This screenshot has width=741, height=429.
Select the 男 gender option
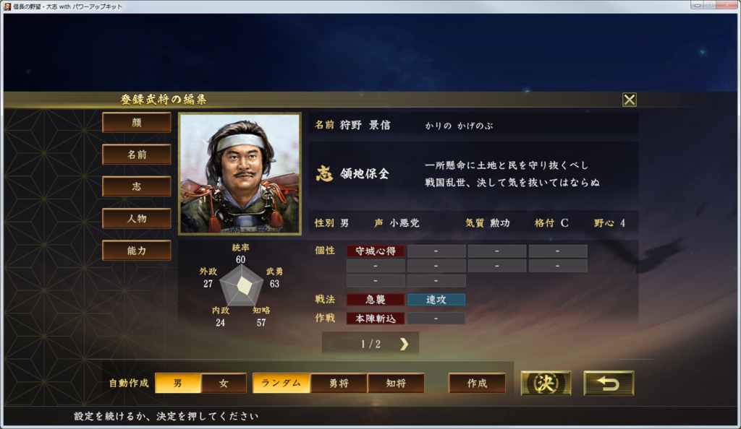[178, 383]
